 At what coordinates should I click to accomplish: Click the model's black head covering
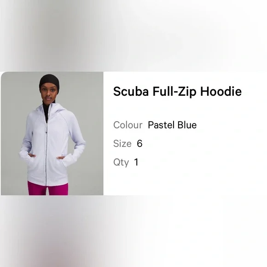pos(49,81)
